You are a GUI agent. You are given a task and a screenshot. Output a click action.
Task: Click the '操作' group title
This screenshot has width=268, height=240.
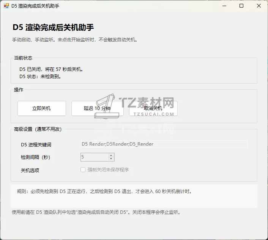click(19, 90)
